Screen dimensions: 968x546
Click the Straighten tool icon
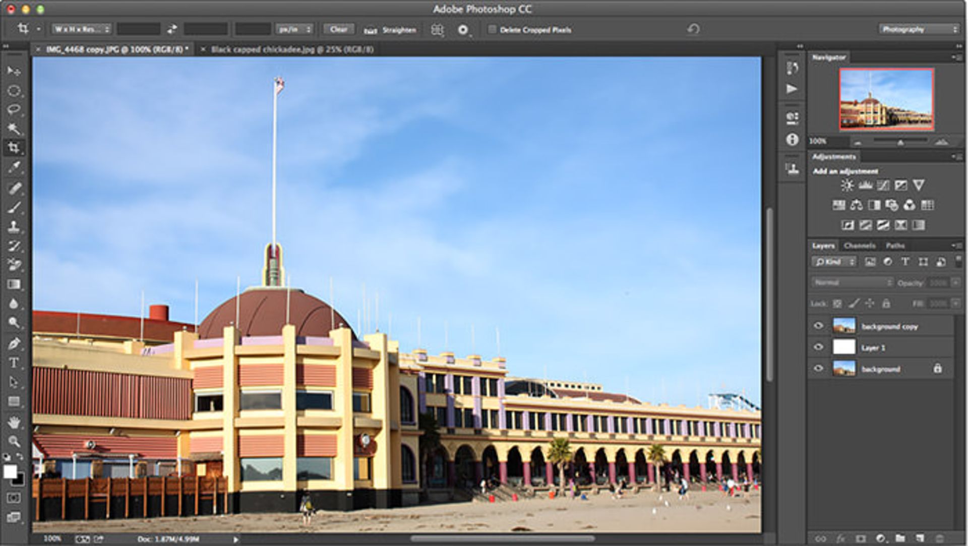pyautogui.click(x=371, y=30)
